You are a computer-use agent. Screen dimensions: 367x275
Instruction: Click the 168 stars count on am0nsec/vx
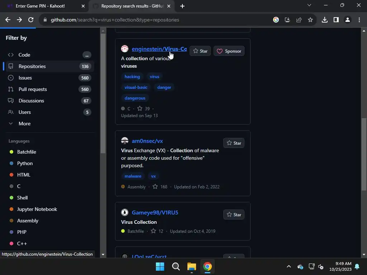pos(160,187)
